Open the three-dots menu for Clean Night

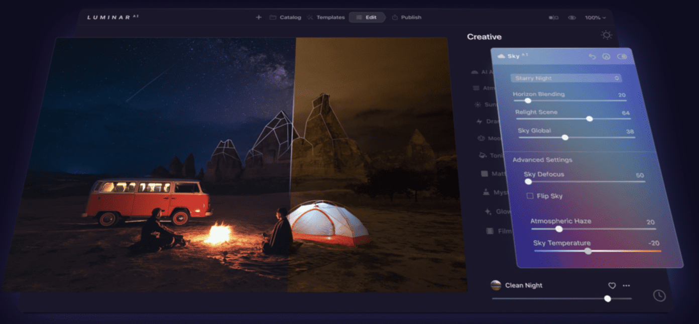(626, 285)
